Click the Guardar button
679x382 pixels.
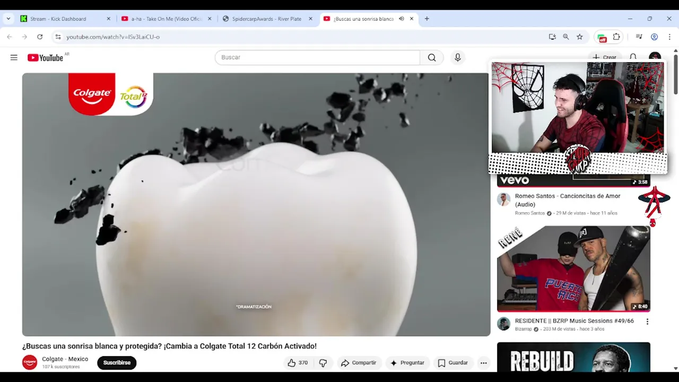(x=453, y=363)
